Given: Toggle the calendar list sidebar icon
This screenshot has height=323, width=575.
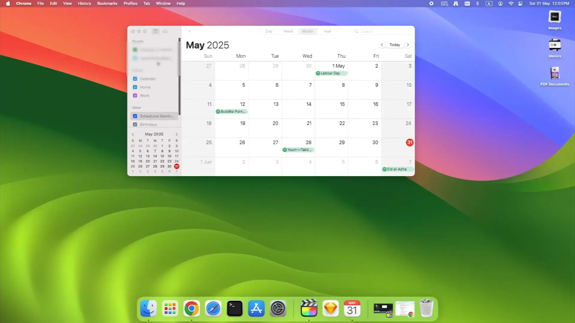Looking at the screenshot, I should point(155,31).
